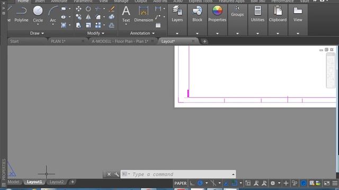The width and height of the screenshot is (339, 190).
Task: Activate the Erase tool in Modify panel
Action: coord(112,9)
